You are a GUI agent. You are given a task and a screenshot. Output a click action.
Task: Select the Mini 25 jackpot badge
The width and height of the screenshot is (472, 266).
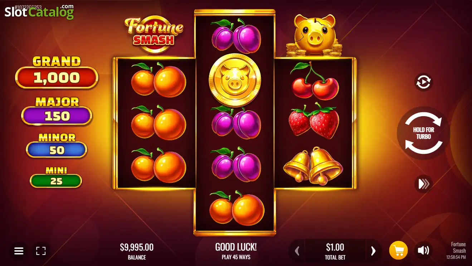56,177
